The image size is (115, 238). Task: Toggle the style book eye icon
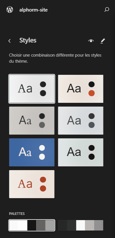tap(91, 41)
